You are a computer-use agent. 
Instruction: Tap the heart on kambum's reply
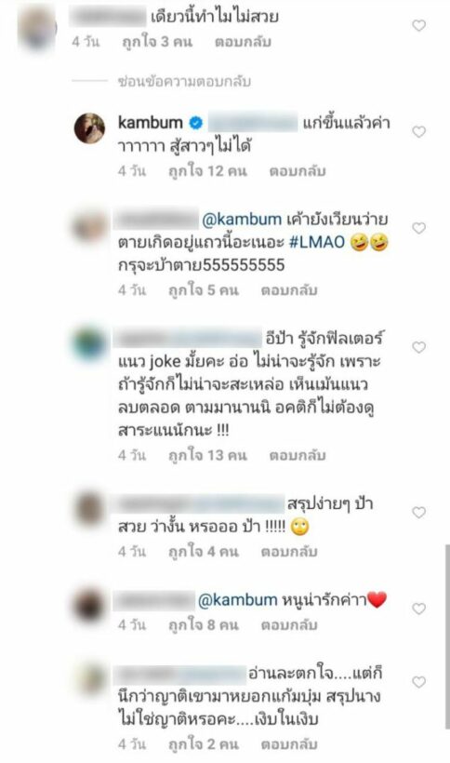pyautogui.click(x=419, y=131)
